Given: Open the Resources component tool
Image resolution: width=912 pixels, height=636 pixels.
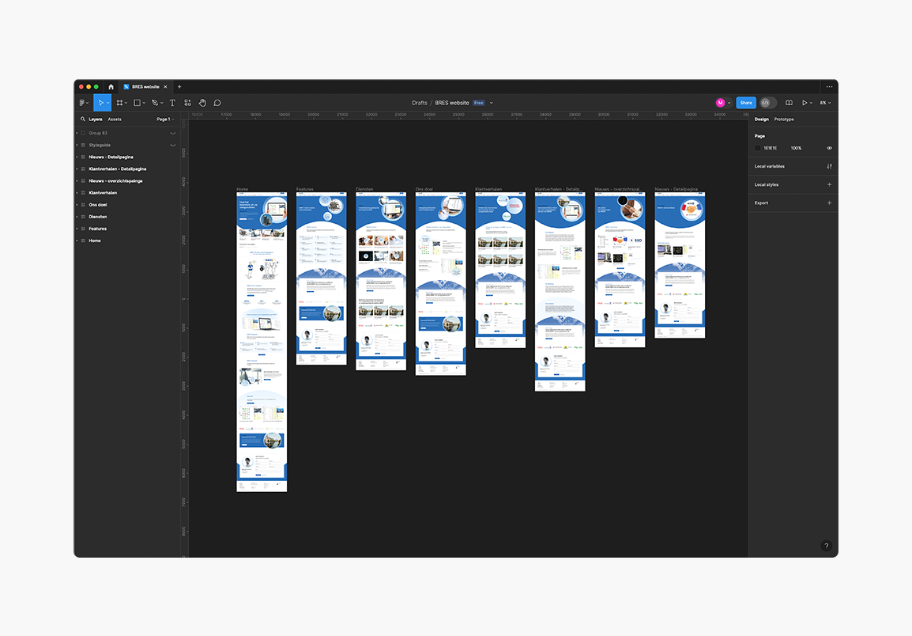Looking at the screenshot, I should [x=187, y=103].
